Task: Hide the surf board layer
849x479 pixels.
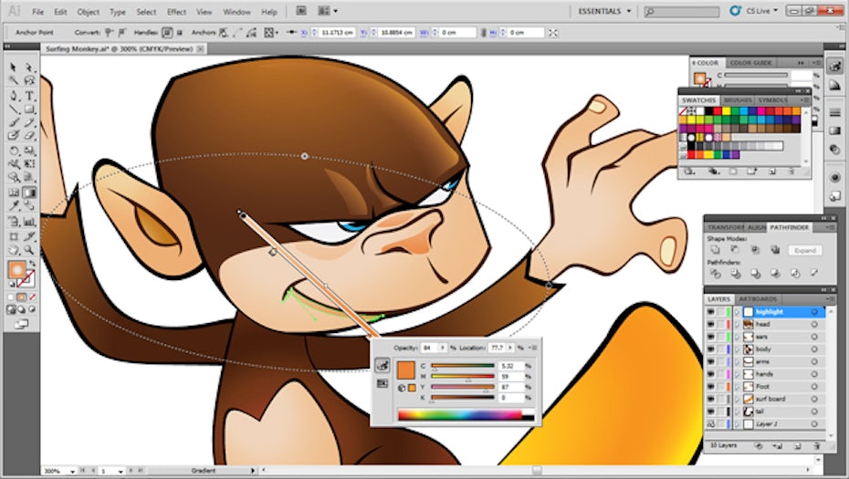Action: click(x=710, y=399)
